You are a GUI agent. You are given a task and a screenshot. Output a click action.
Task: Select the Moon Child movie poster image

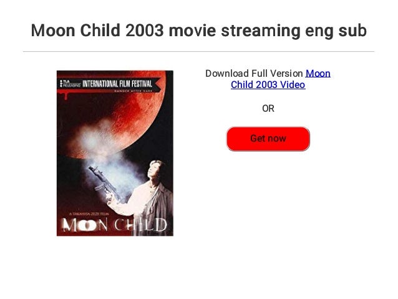[x=115, y=153]
